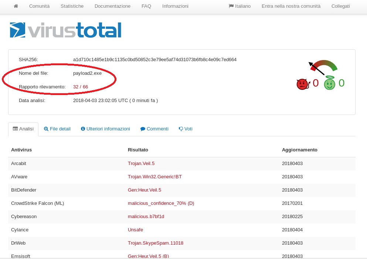367x259 pixels.
Task: Open the Documentazione page
Action: (x=113, y=6)
